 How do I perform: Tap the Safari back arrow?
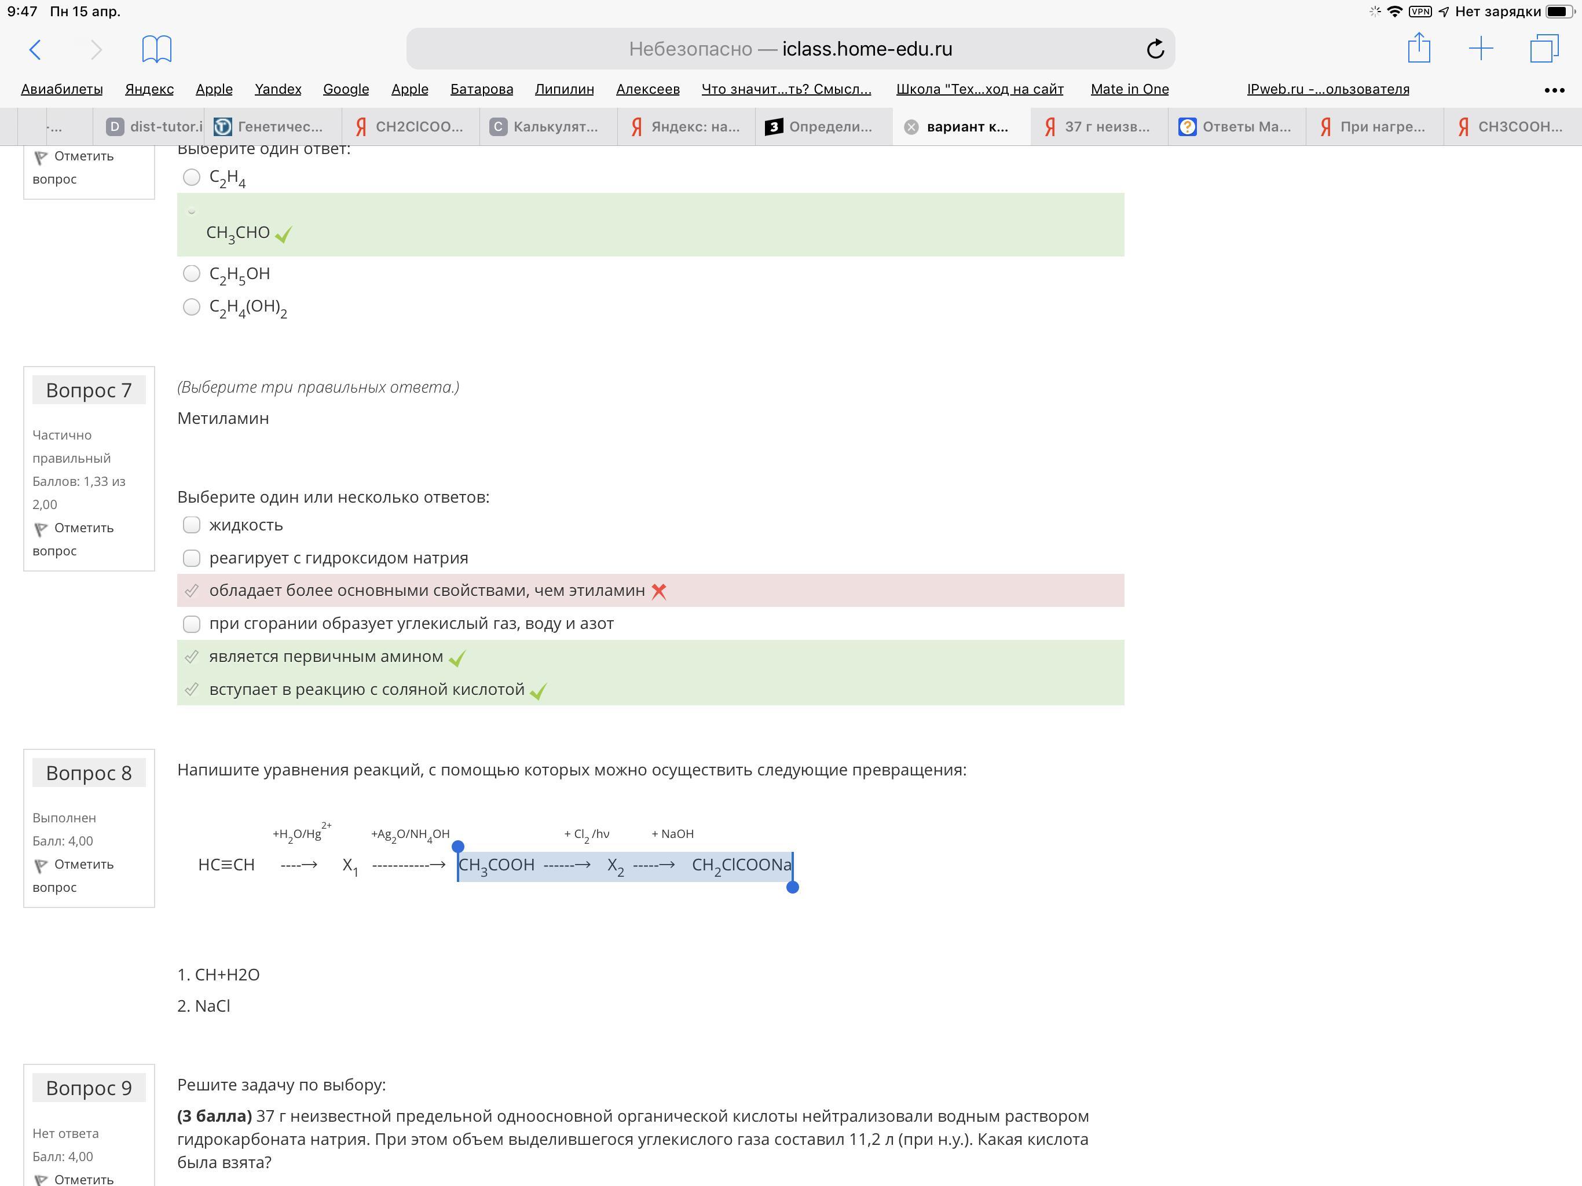click(35, 49)
